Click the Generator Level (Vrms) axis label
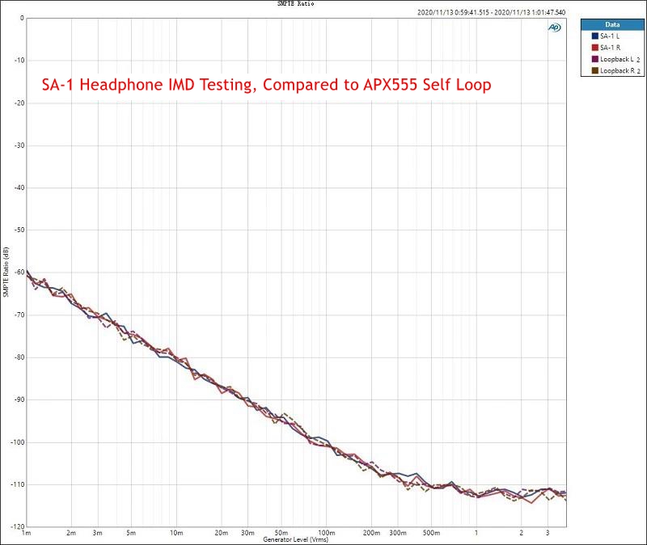This screenshot has width=647, height=545. tap(295, 539)
